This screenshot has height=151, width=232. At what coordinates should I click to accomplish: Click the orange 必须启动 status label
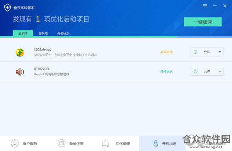166,52
